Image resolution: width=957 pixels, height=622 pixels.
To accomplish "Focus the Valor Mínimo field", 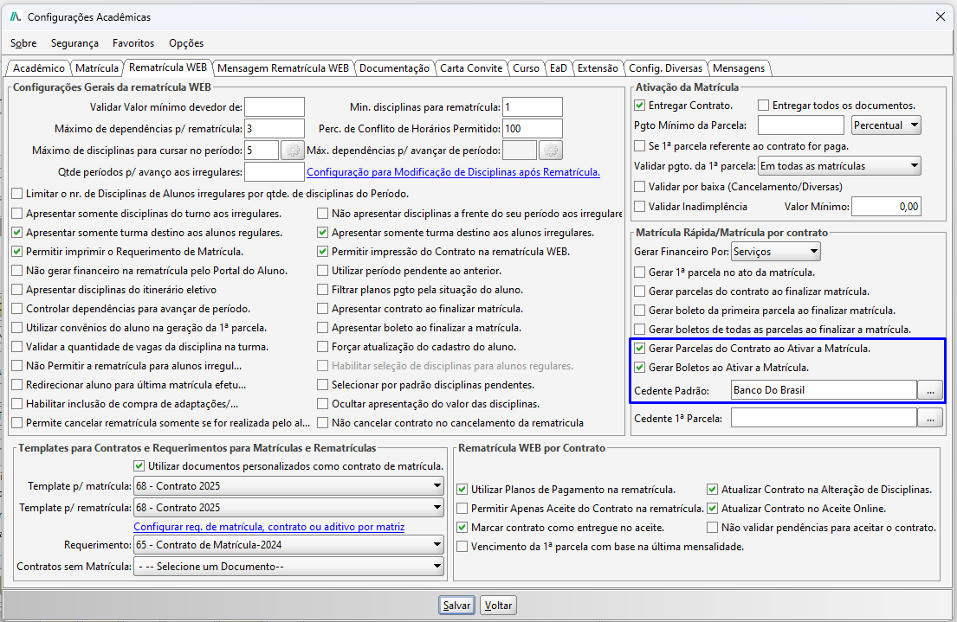I will click(x=886, y=207).
